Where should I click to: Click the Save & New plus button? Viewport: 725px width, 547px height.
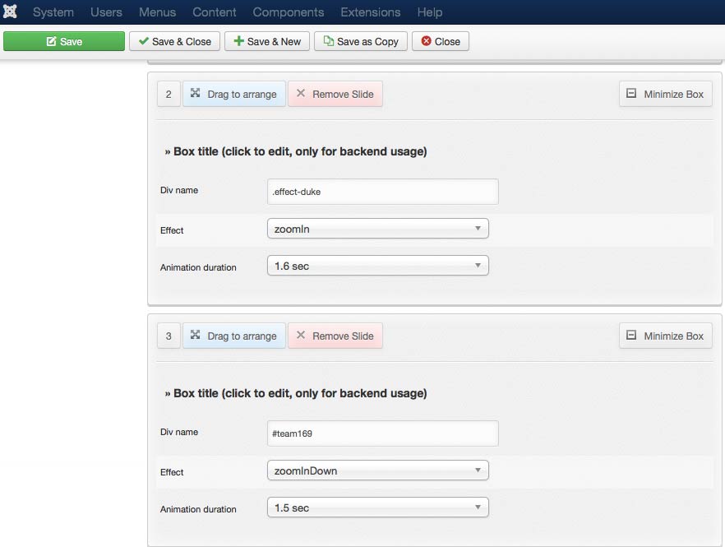[267, 41]
